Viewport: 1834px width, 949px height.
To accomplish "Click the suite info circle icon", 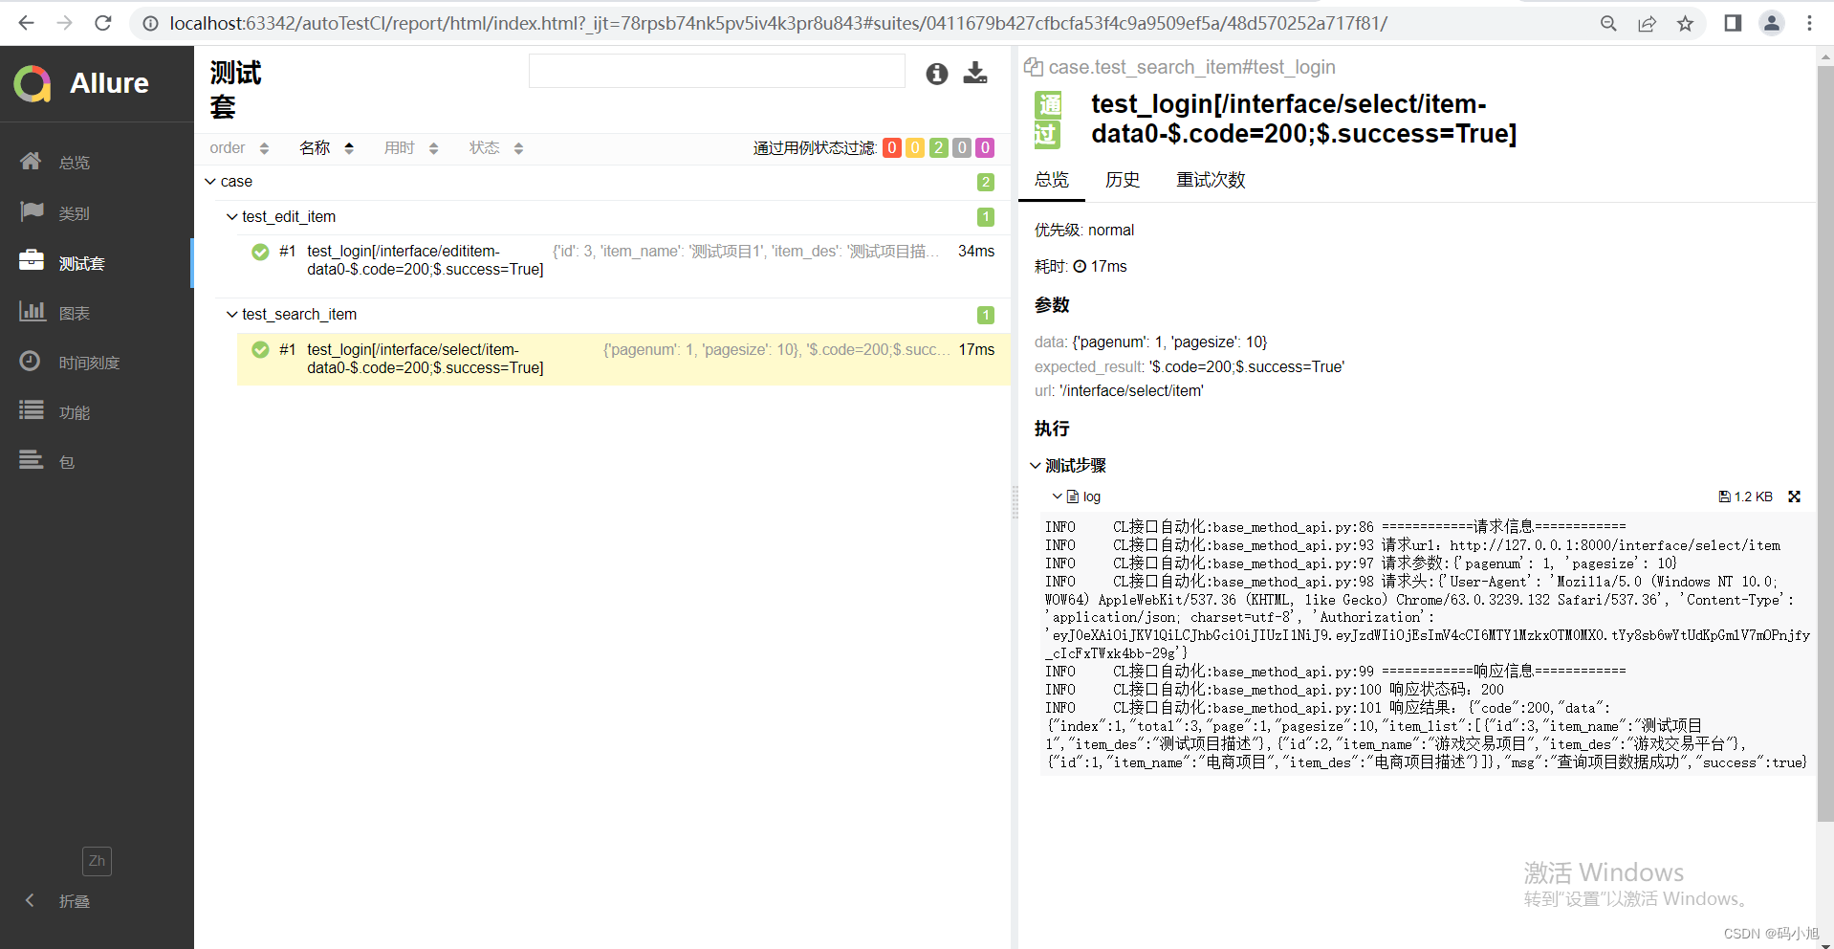I will [937, 74].
